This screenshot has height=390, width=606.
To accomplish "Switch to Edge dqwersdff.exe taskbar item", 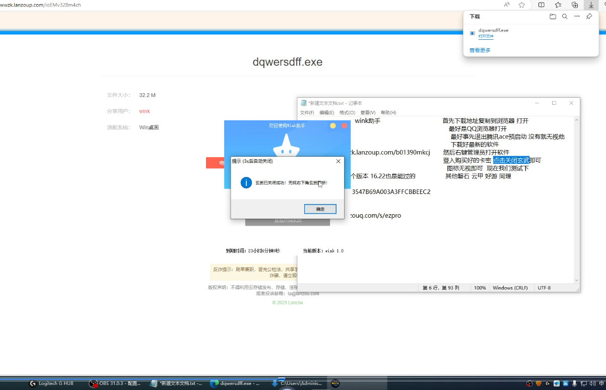I will point(235,383).
